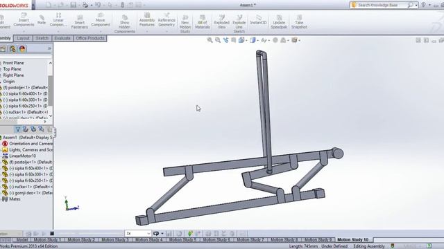The width and height of the screenshot is (444, 249).
Task: Switch to the Layout tab
Action: pos(23,38)
